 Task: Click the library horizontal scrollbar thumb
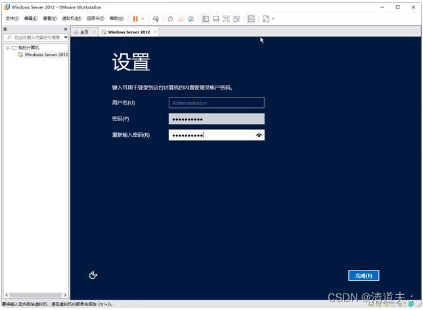[35, 295]
